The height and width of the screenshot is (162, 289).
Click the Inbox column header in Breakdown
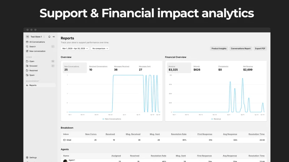pyautogui.click(x=66, y=134)
